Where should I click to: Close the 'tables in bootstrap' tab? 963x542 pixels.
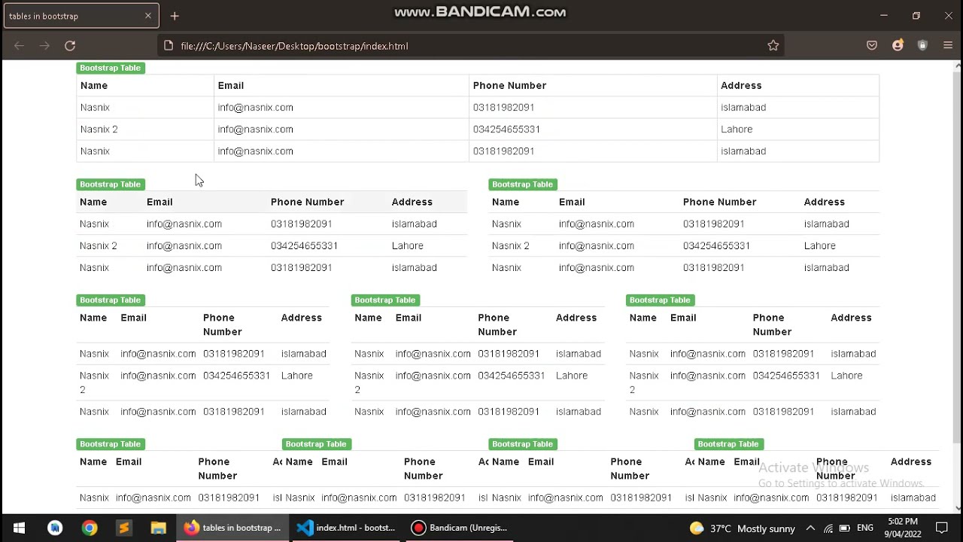tap(148, 16)
